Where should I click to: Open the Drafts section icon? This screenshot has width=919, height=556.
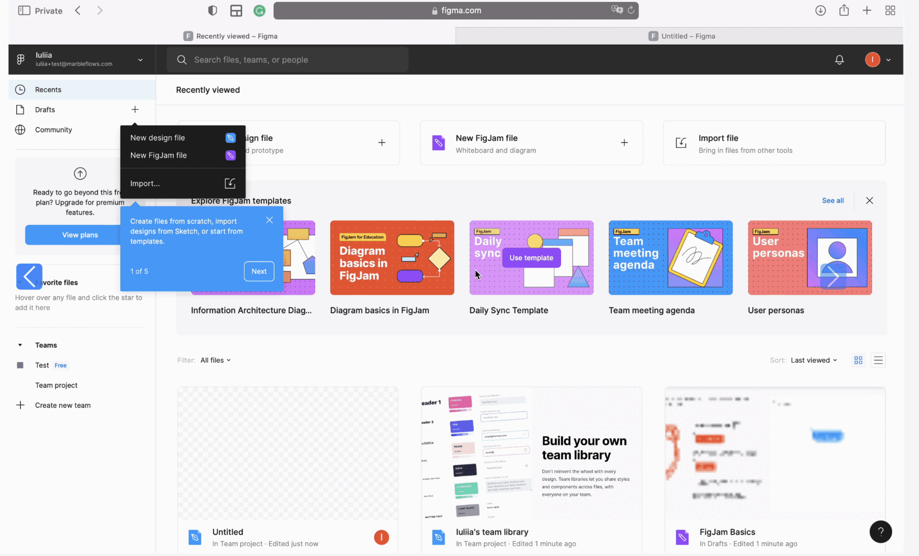pyautogui.click(x=20, y=110)
